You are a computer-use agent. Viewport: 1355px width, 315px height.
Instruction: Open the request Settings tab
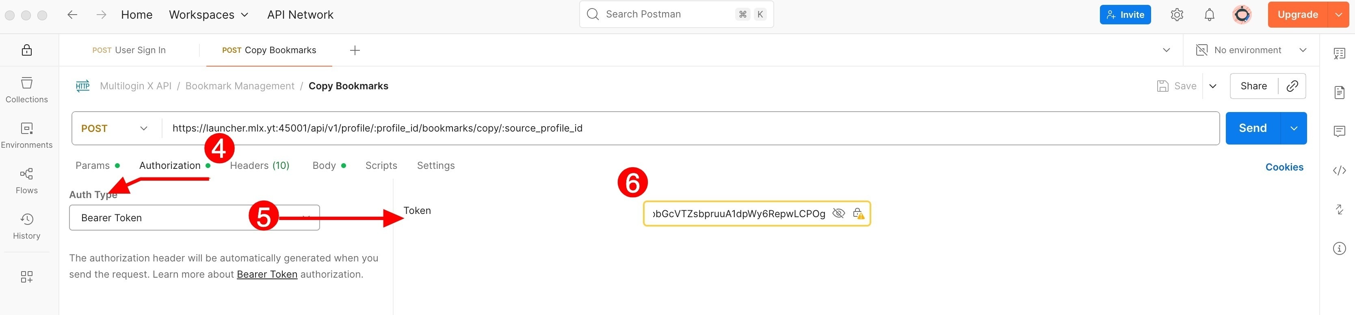[435, 166]
